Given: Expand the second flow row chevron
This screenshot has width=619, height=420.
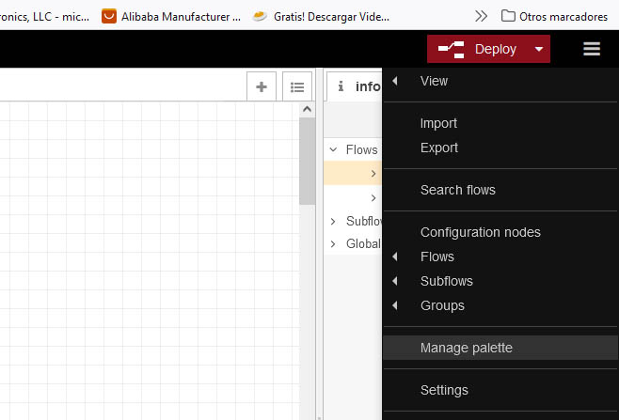Looking at the screenshot, I should [x=373, y=198].
